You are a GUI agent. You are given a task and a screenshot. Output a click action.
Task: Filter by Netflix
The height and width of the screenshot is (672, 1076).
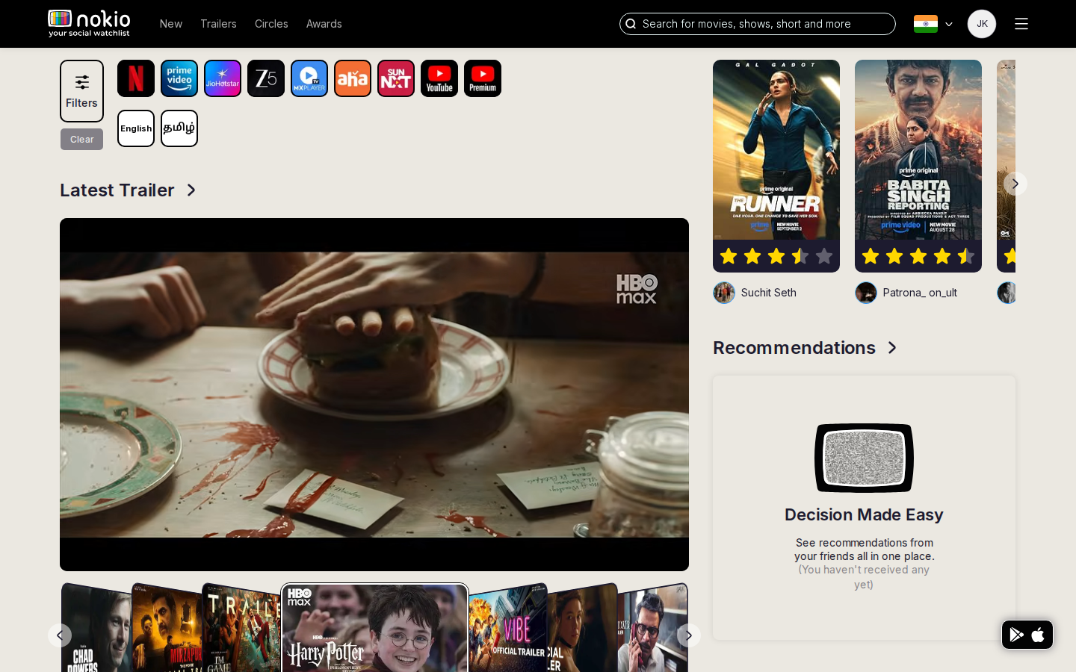pos(136,78)
